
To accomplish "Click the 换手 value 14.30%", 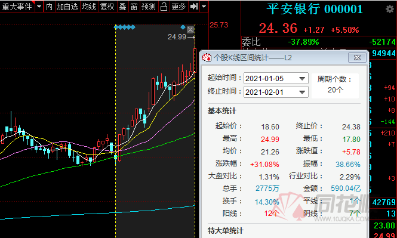I will click(x=267, y=202).
